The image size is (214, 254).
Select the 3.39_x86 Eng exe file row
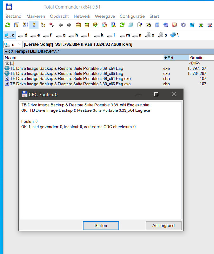[109, 74]
